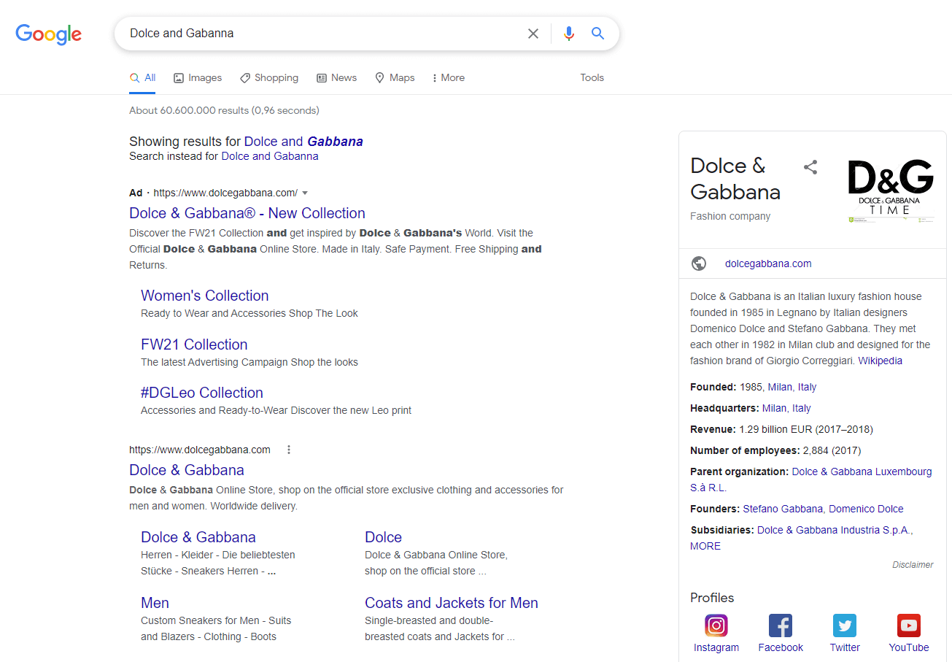
Task: Open the Wikipedia link in the description
Action: pos(880,361)
